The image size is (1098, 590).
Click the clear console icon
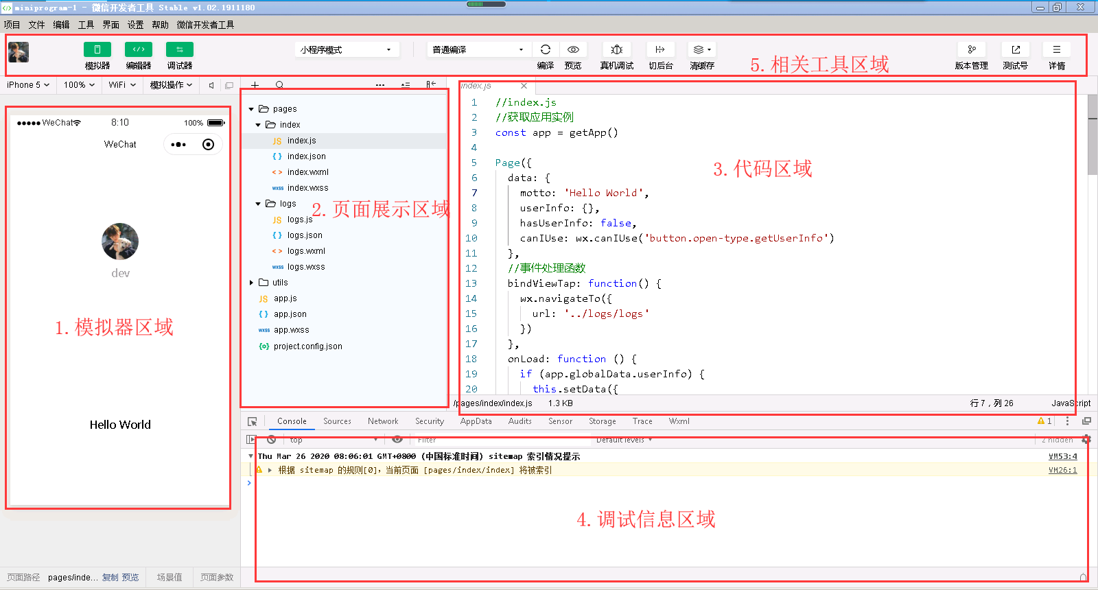272,440
